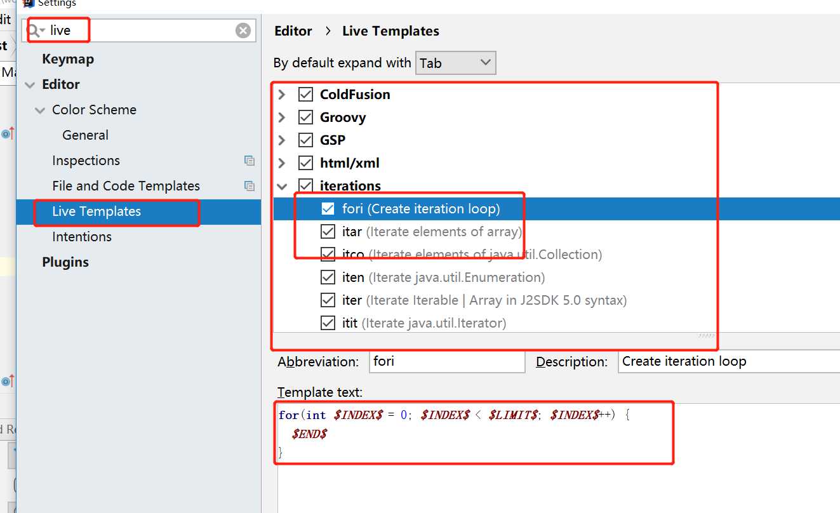The height and width of the screenshot is (513, 840).
Task: Expand the ColdFusion template group
Action: (282, 95)
